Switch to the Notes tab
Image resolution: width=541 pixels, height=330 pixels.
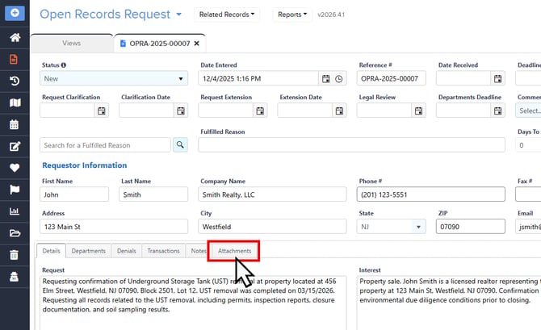[199, 251]
